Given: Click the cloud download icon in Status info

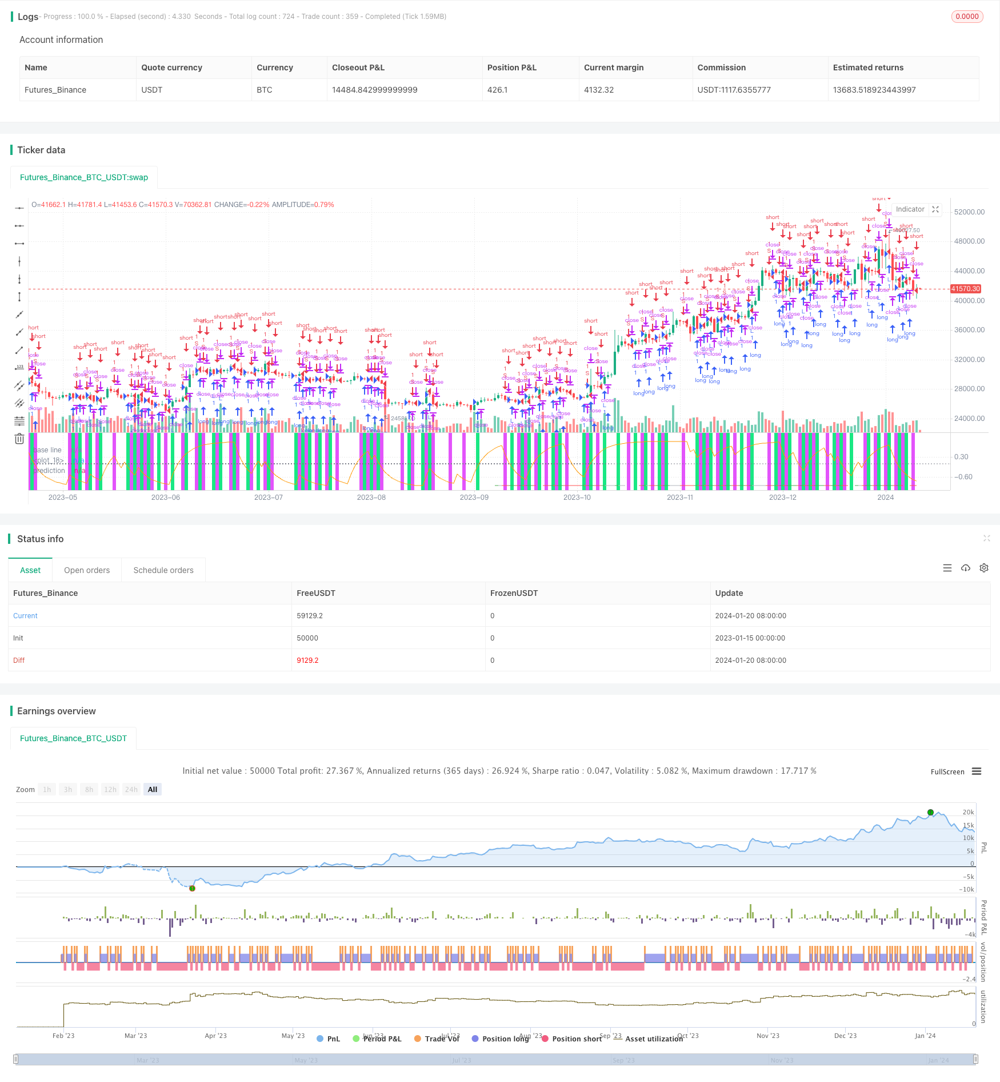Looking at the screenshot, I should click(x=966, y=568).
